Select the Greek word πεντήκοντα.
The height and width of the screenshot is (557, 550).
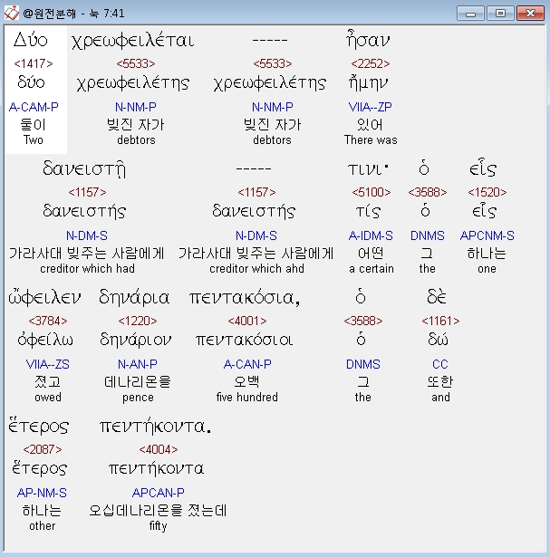point(155,427)
